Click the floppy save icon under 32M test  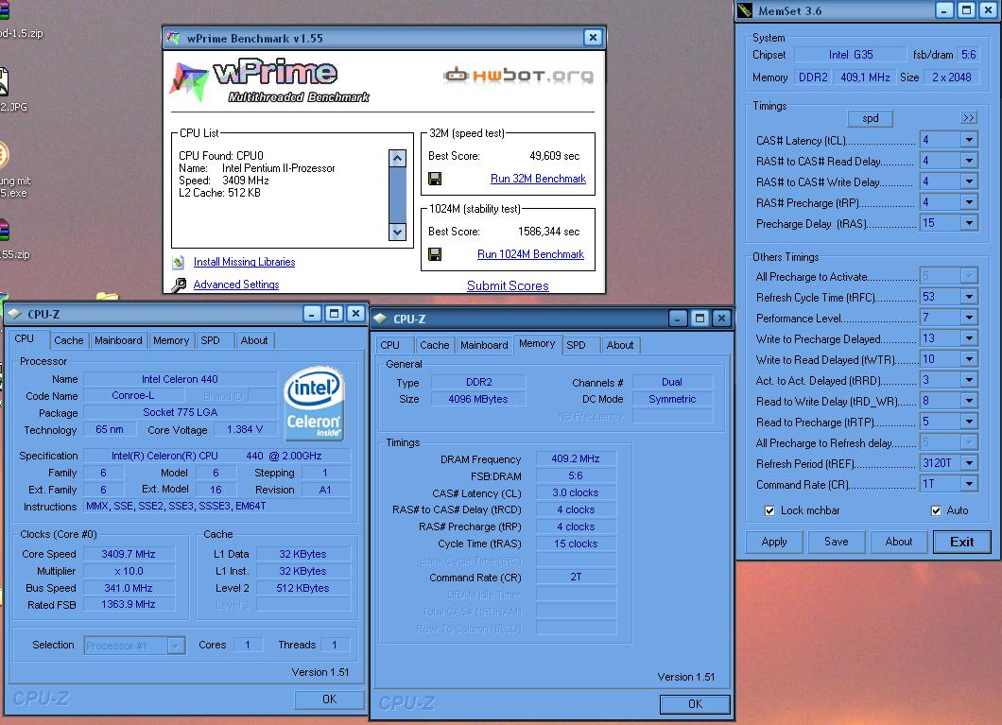coord(435,179)
